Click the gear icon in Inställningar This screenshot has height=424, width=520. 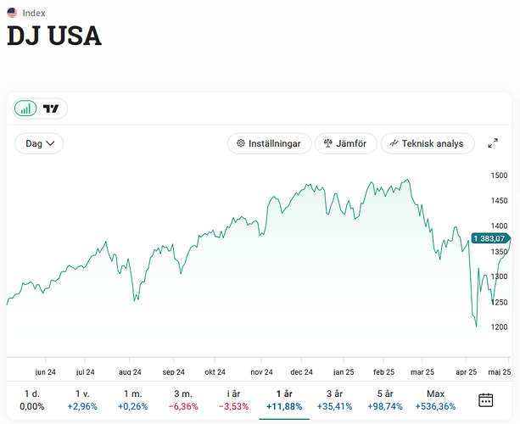pos(241,143)
